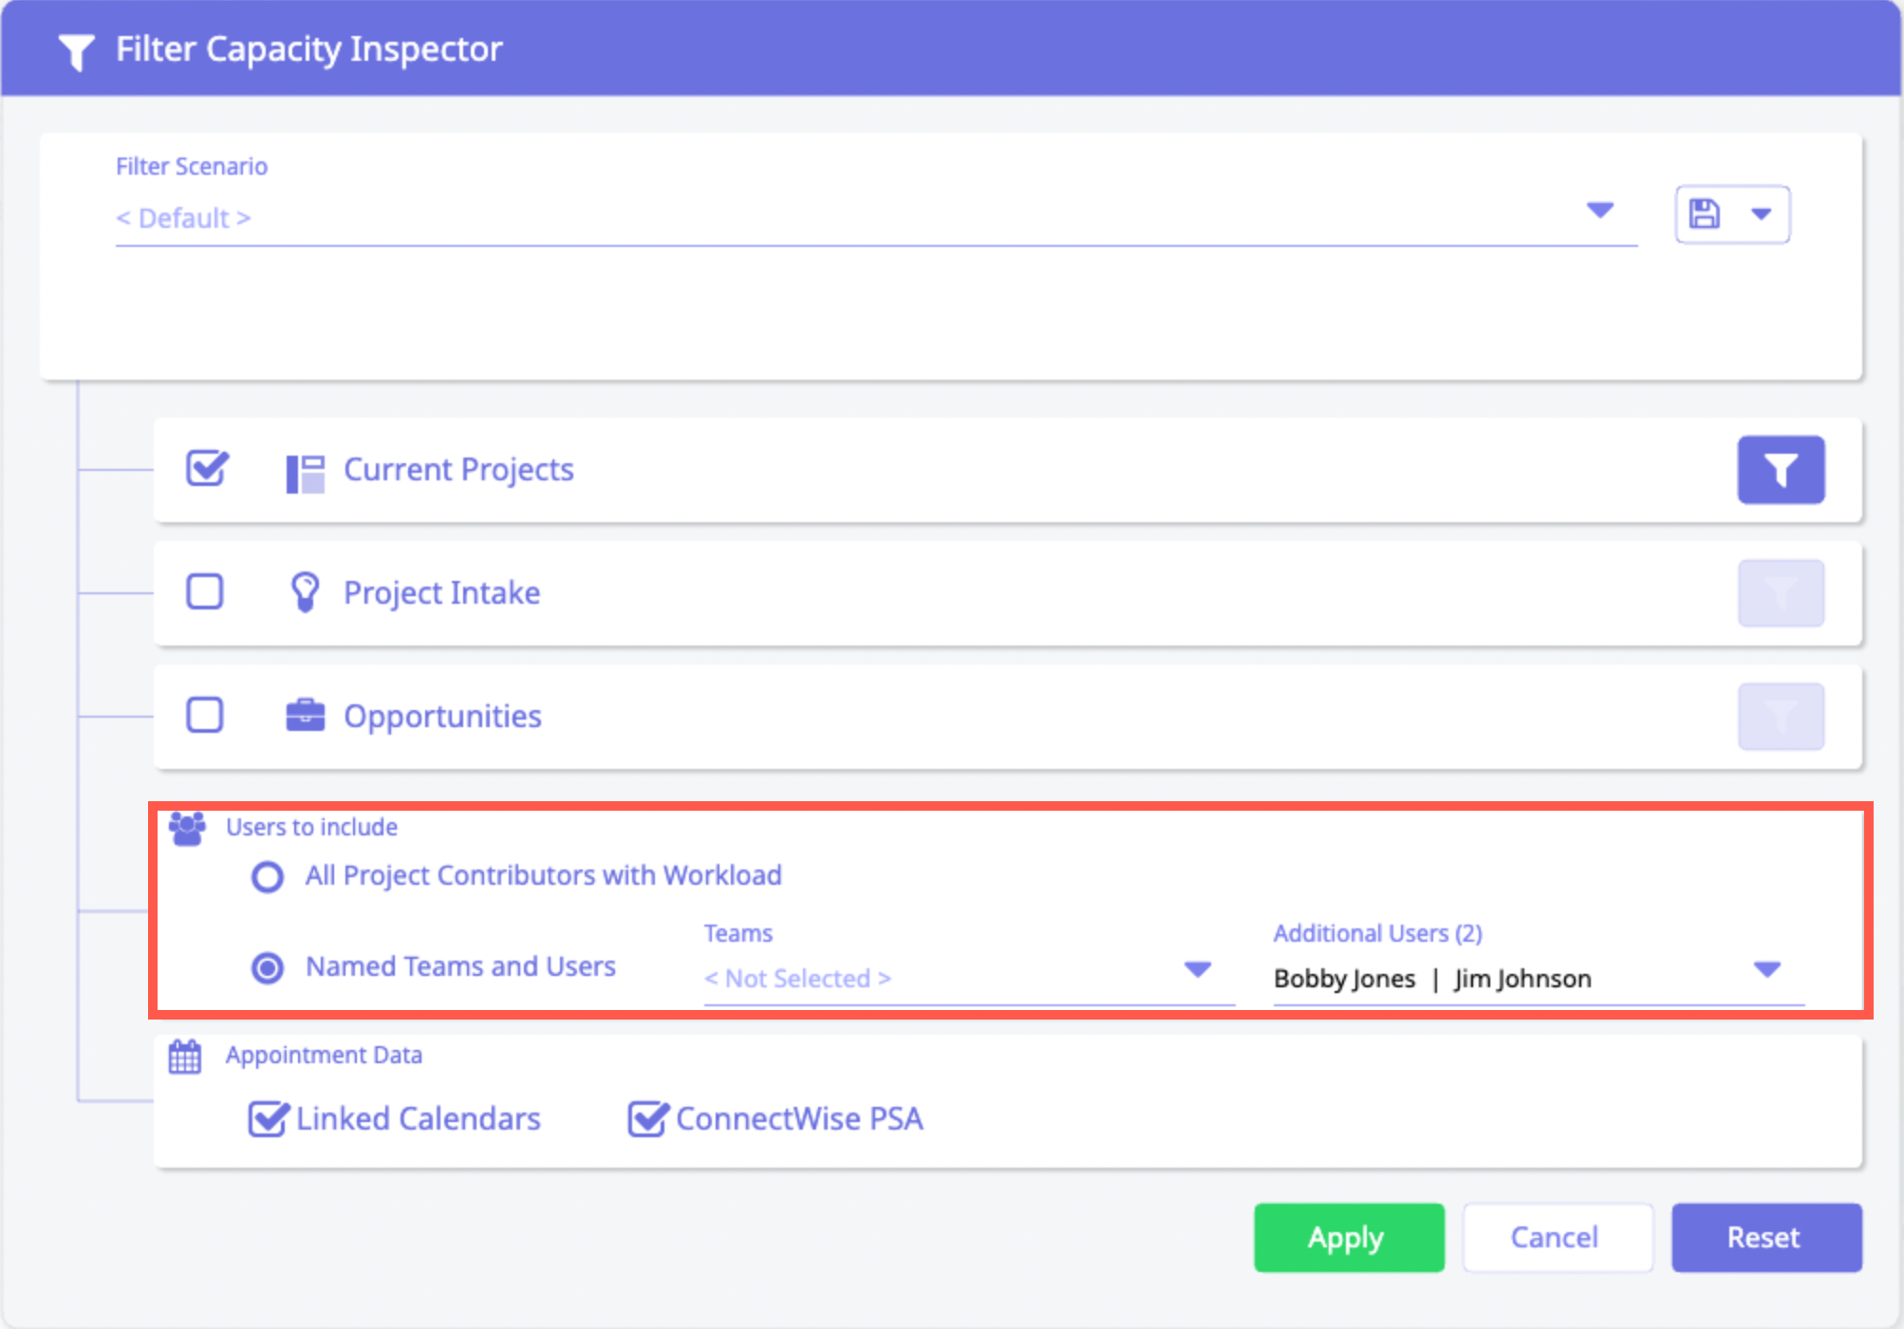
Task: Expand the Additional Users dropdown
Action: (x=1766, y=969)
